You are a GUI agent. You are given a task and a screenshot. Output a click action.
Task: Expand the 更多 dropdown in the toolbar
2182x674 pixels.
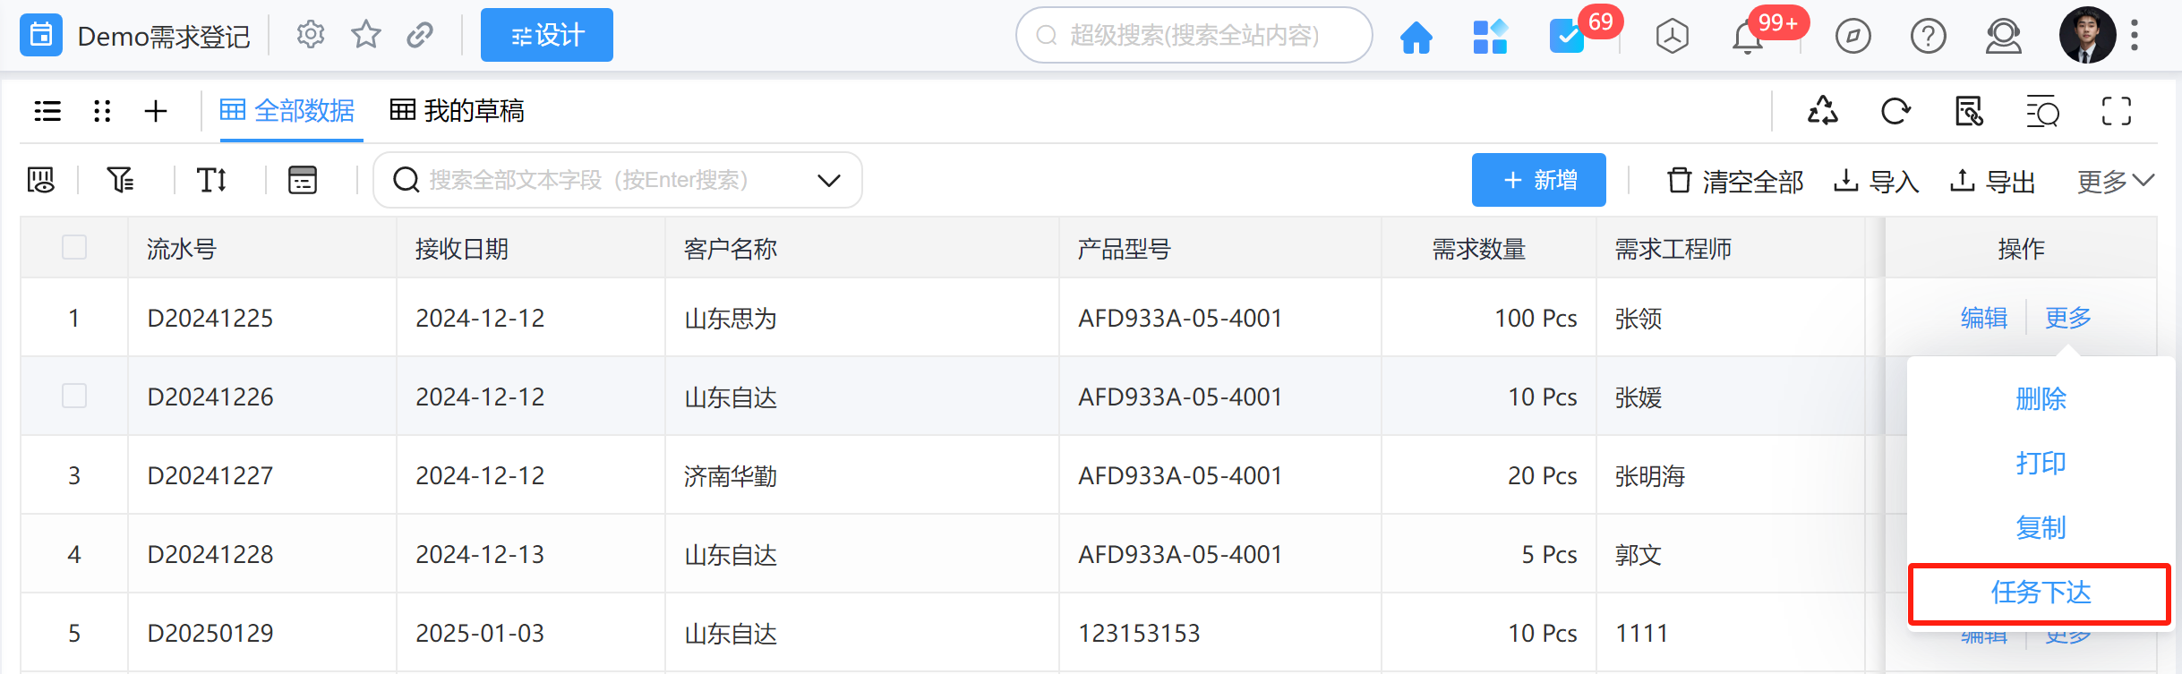tap(2115, 182)
